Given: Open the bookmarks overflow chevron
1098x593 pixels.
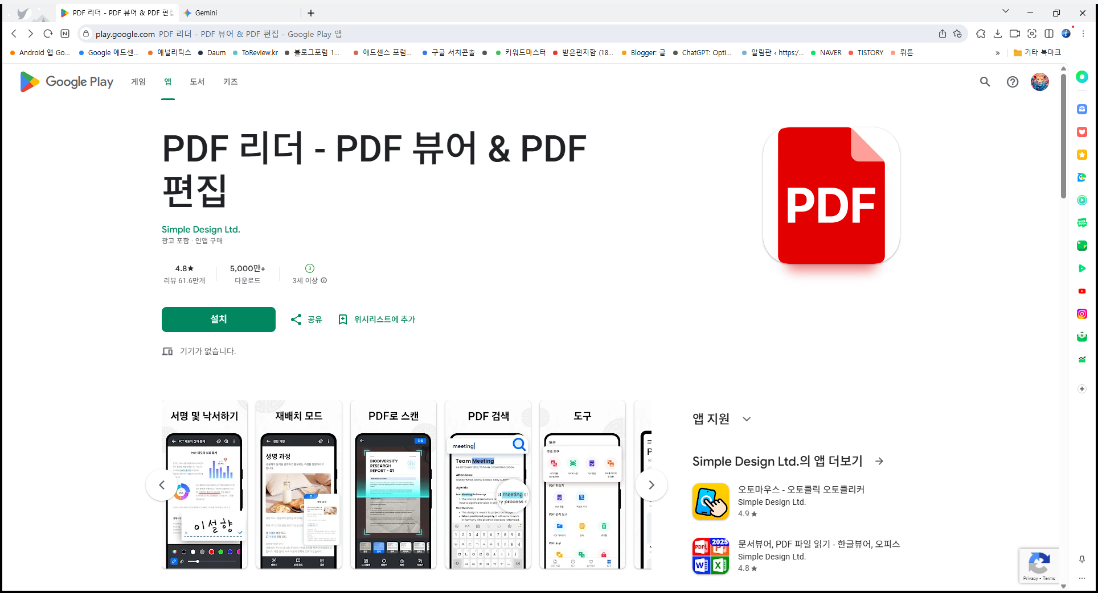Looking at the screenshot, I should pos(997,52).
